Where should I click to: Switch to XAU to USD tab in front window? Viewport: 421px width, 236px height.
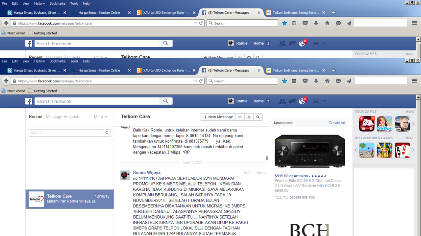point(167,70)
